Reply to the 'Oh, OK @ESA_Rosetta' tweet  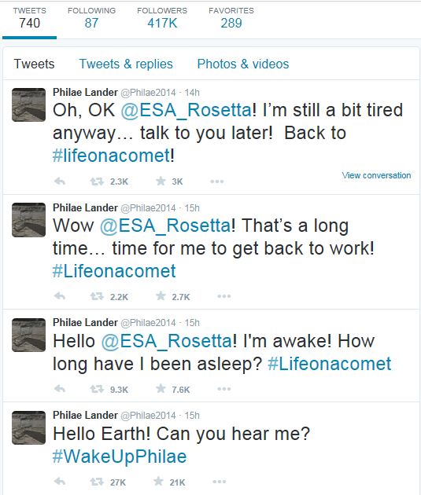[x=60, y=181]
